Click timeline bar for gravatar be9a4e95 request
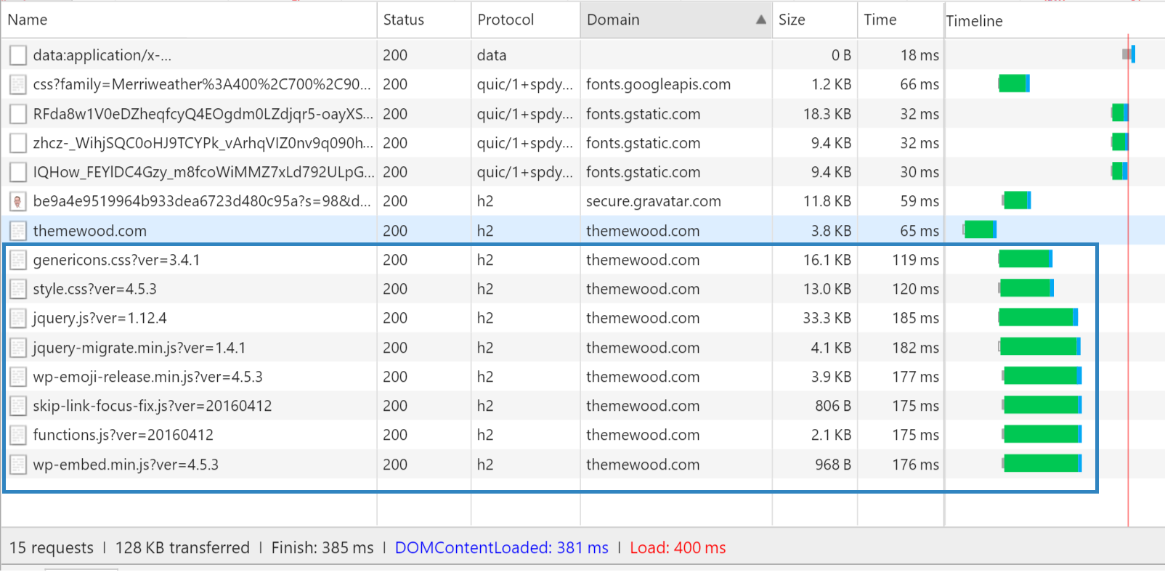The height and width of the screenshot is (572, 1165). coord(1017,200)
